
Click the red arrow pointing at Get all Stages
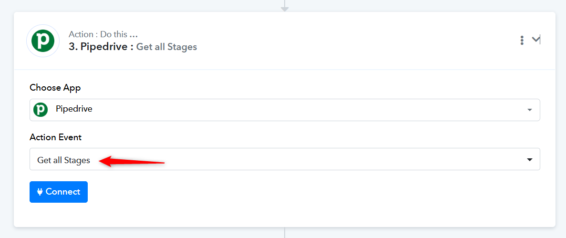[132, 162]
